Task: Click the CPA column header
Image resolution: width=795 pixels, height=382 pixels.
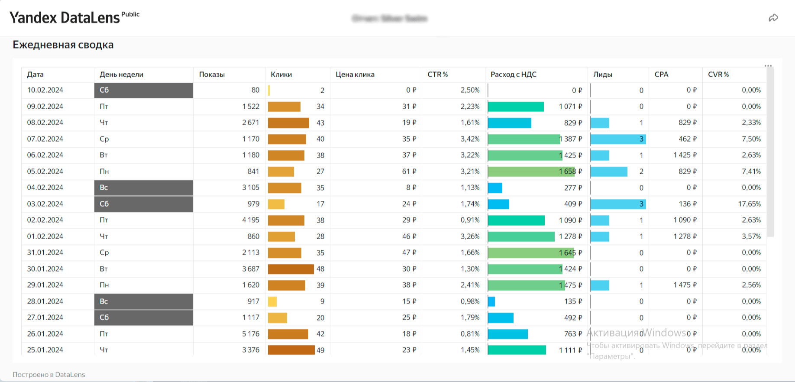Action: (x=662, y=74)
